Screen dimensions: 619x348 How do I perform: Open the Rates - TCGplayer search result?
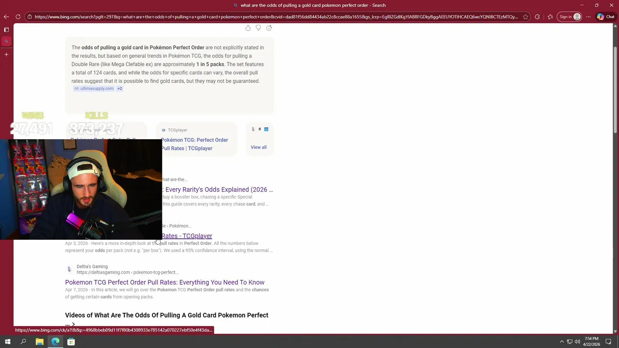tap(187, 236)
